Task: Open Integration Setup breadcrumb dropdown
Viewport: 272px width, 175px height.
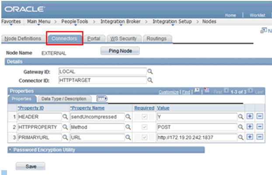Action: [x=172, y=22]
